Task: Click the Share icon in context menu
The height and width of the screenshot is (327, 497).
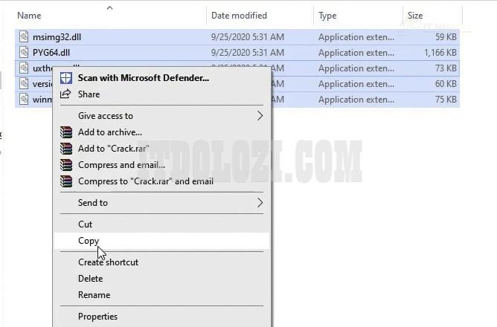Action: (65, 94)
